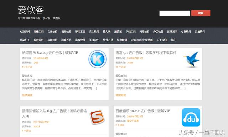Viewport: 228px width, 137px height.
Task: Open the 应用软件 menu item
Action: (x=52, y=40)
